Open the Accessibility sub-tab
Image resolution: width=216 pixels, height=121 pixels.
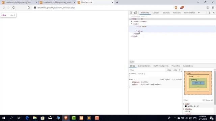(x=188, y=66)
